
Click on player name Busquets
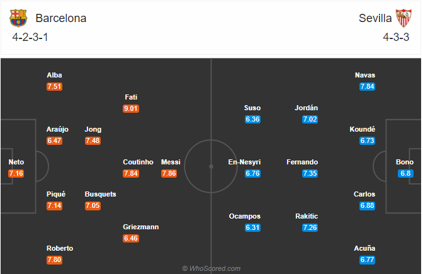(100, 195)
